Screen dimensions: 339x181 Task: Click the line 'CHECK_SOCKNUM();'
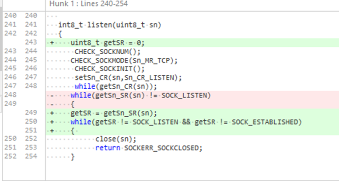tap(108, 52)
